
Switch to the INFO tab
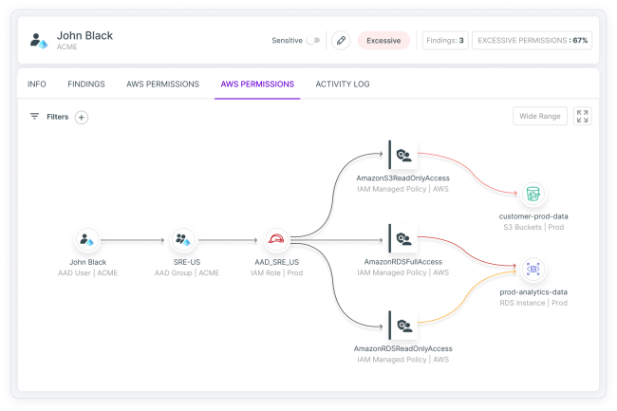pos(37,84)
